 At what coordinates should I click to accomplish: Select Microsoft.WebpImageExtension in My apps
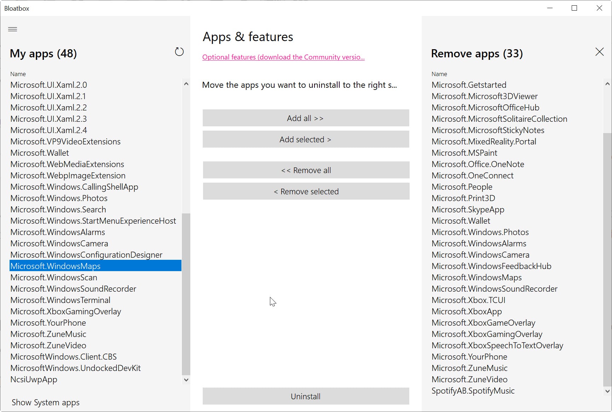tap(96, 176)
